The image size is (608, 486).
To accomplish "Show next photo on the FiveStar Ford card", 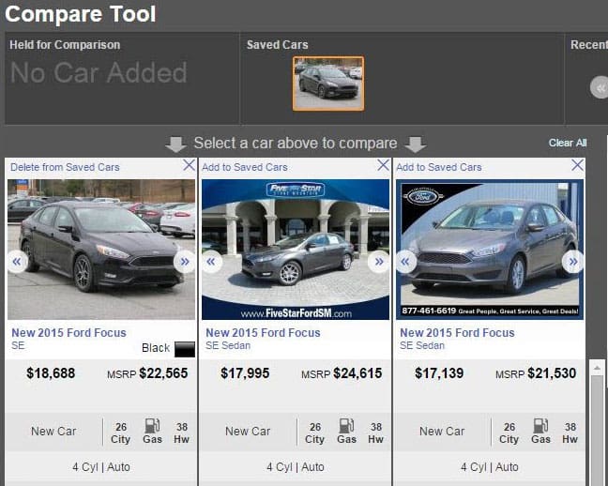I will (x=379, y=262).
